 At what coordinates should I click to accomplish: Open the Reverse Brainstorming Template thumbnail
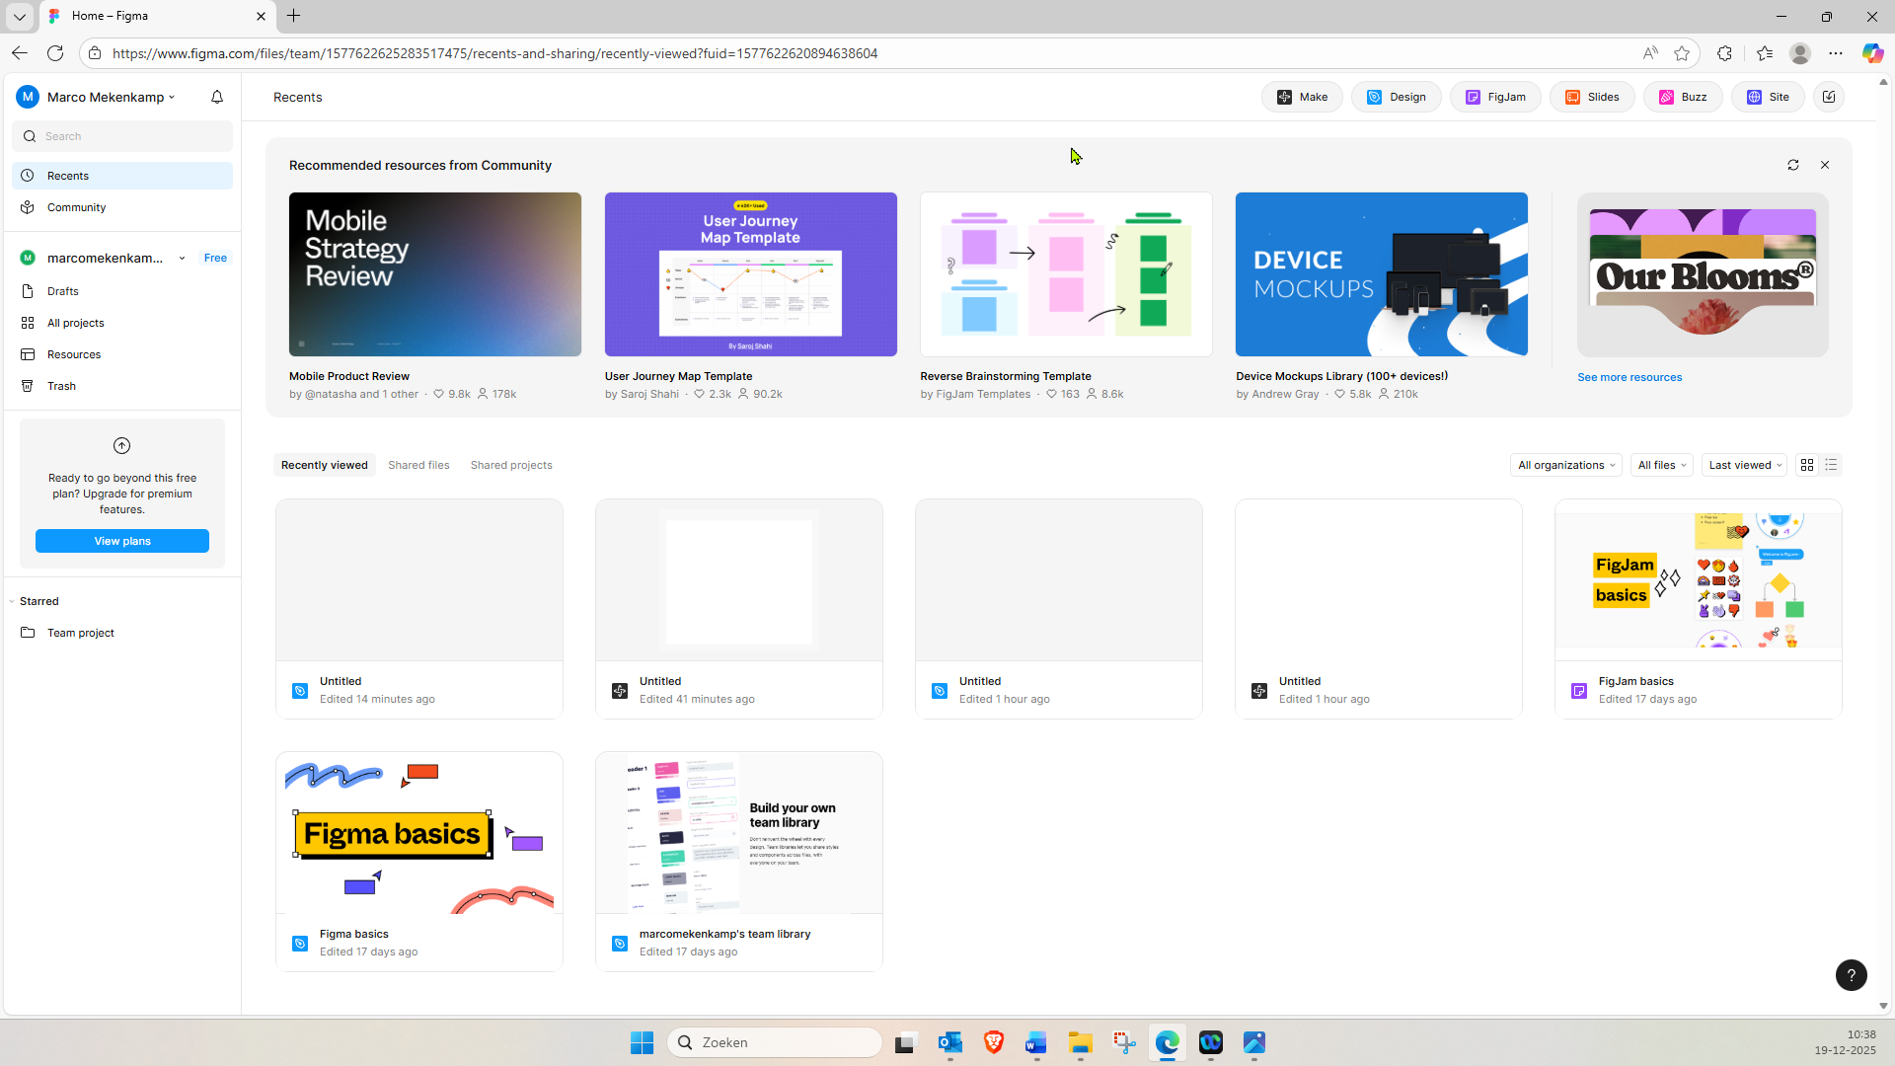tap(1066, 274)
